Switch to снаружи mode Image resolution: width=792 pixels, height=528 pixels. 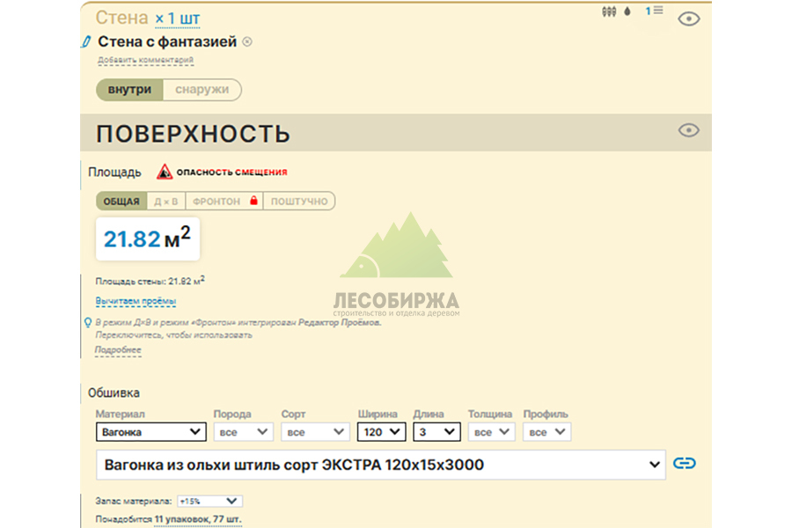pyautogui.click(x=204, y=89)
